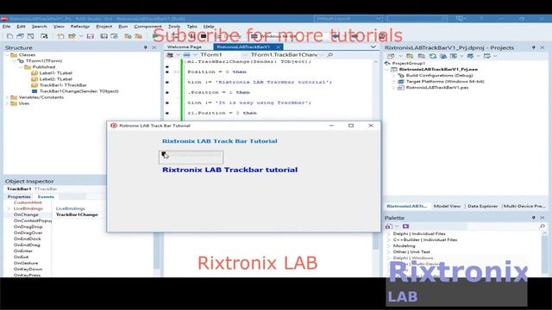The image size is (552, 310).
Task: Open the TForm1 class dropdown in editor
Action: 245,55
